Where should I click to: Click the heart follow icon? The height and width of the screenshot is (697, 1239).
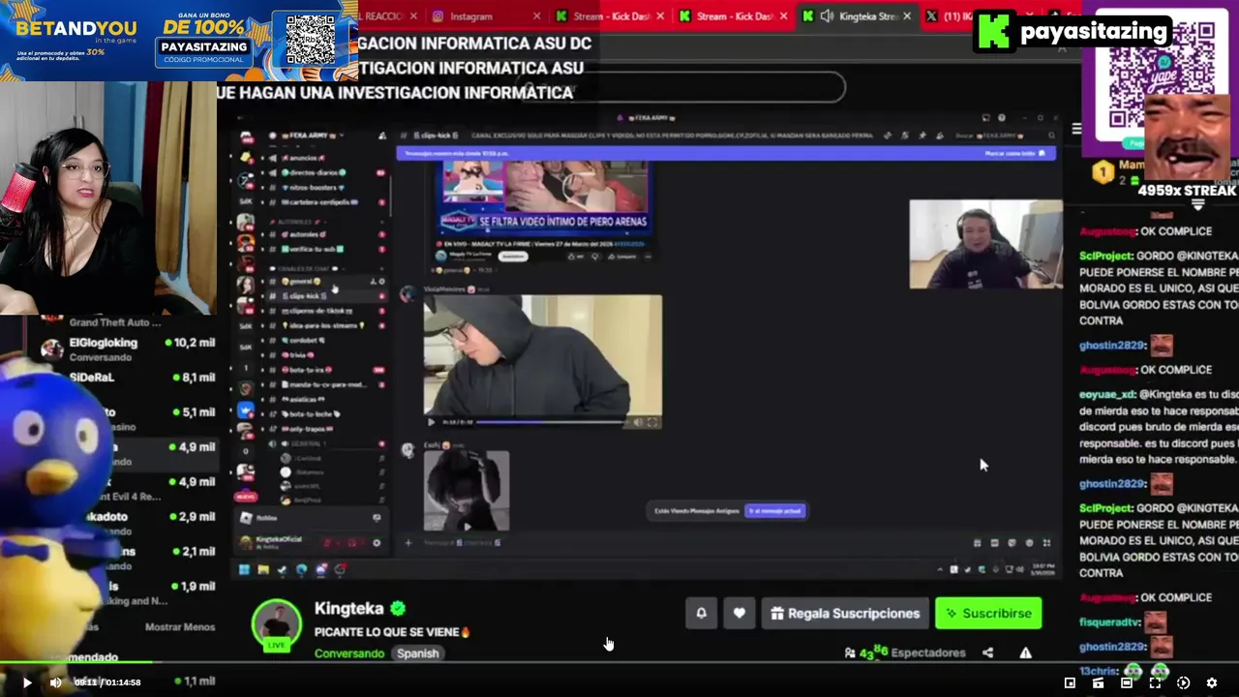coord(740,613)
